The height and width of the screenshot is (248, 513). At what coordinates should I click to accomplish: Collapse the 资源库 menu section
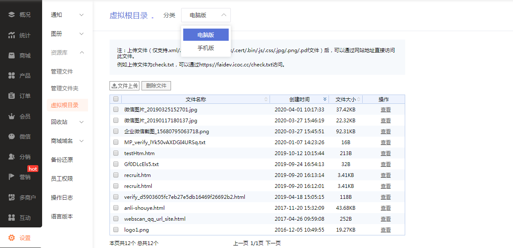81,53
